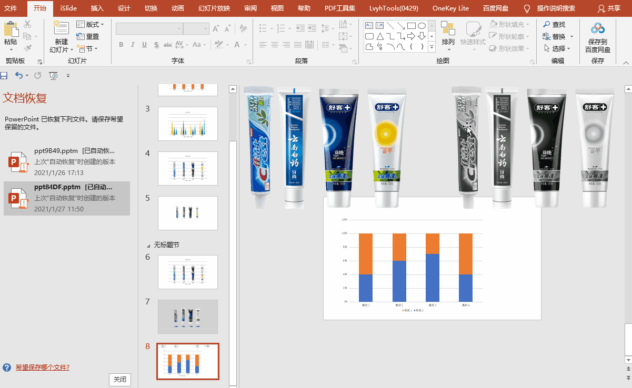Image resolution: width=632 pixels, height=388 pixels.
Task: Click the Reset (重置) slide button
Action: tap(88, 36)
